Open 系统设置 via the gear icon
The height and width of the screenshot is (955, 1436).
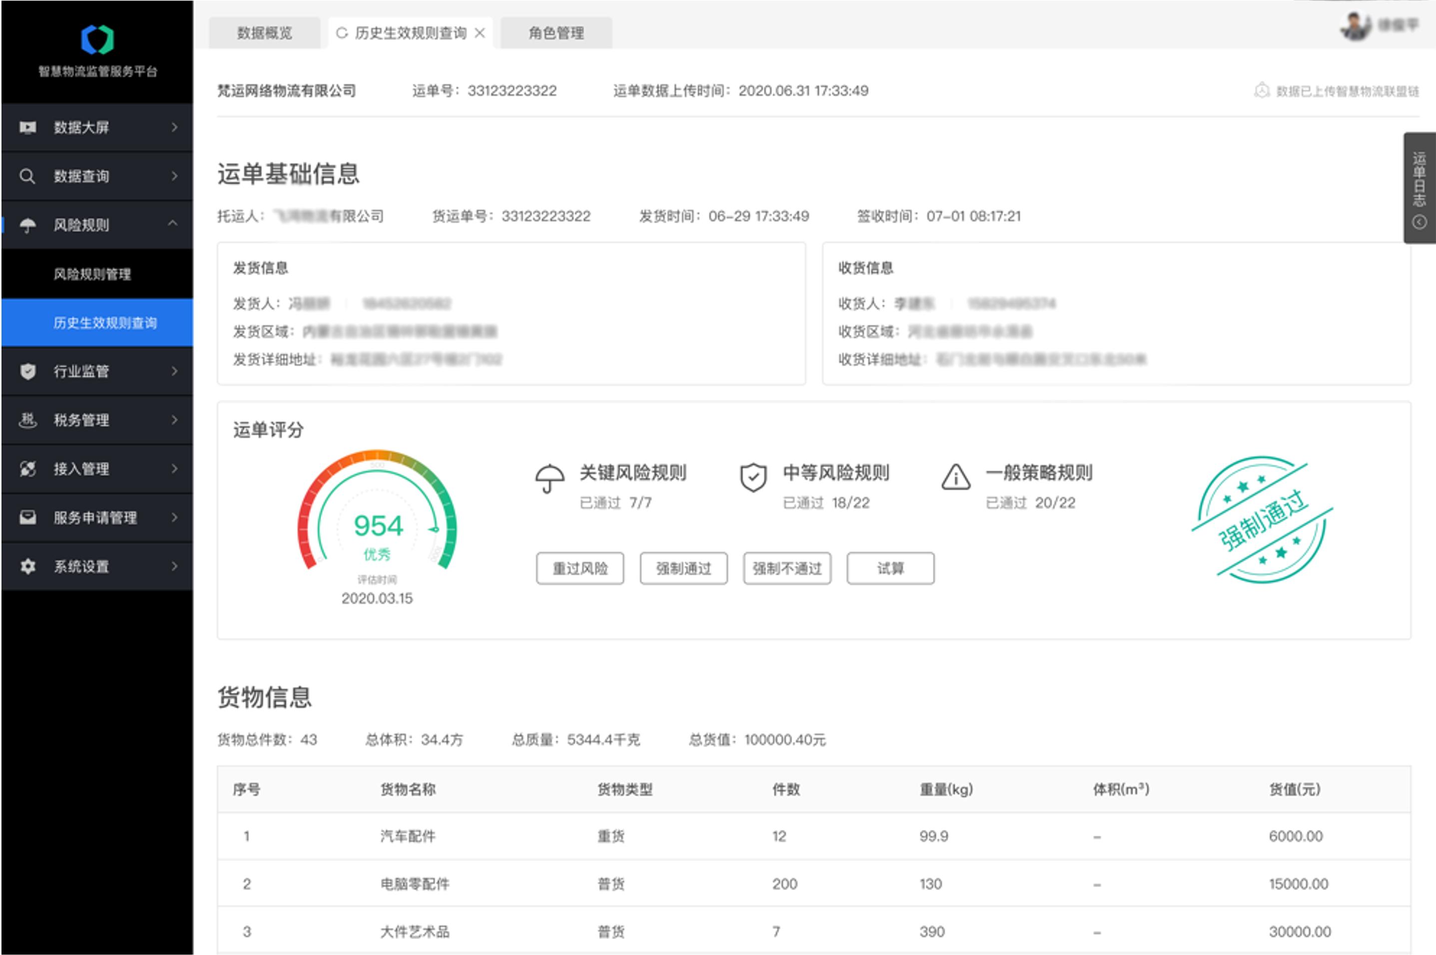[x=27, y=566]
